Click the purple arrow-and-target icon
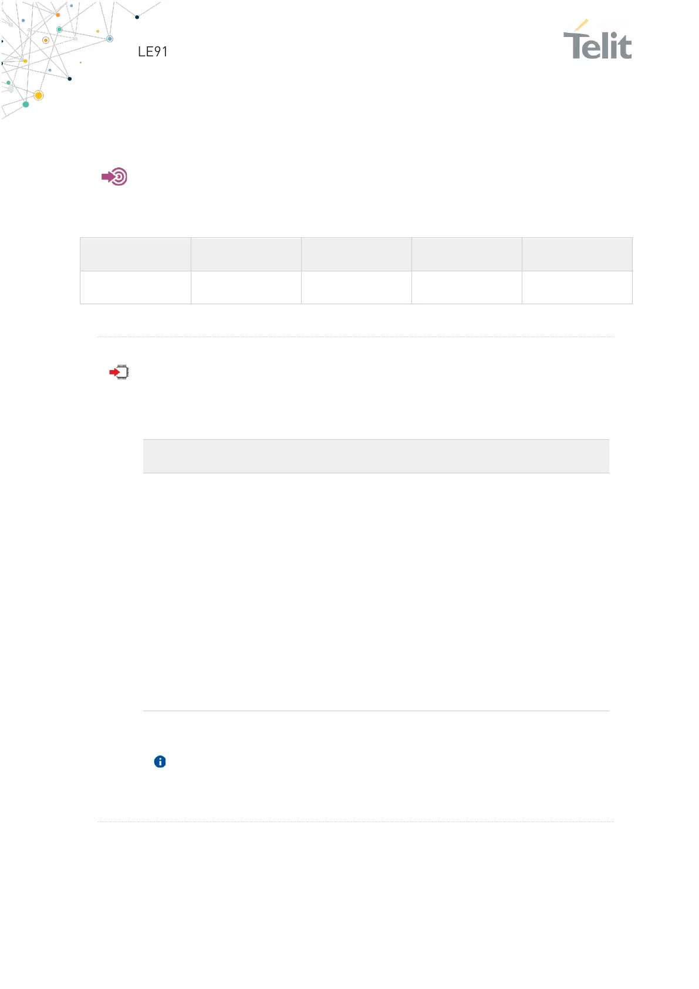Viewport: 699px width, 989px height. pyautogui.click(x=114, y=177)
